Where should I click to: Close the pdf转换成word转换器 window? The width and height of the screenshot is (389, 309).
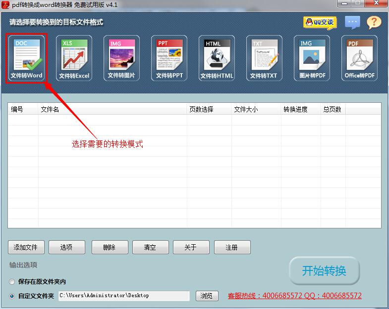pyautogui.click(x=376, y=3)
